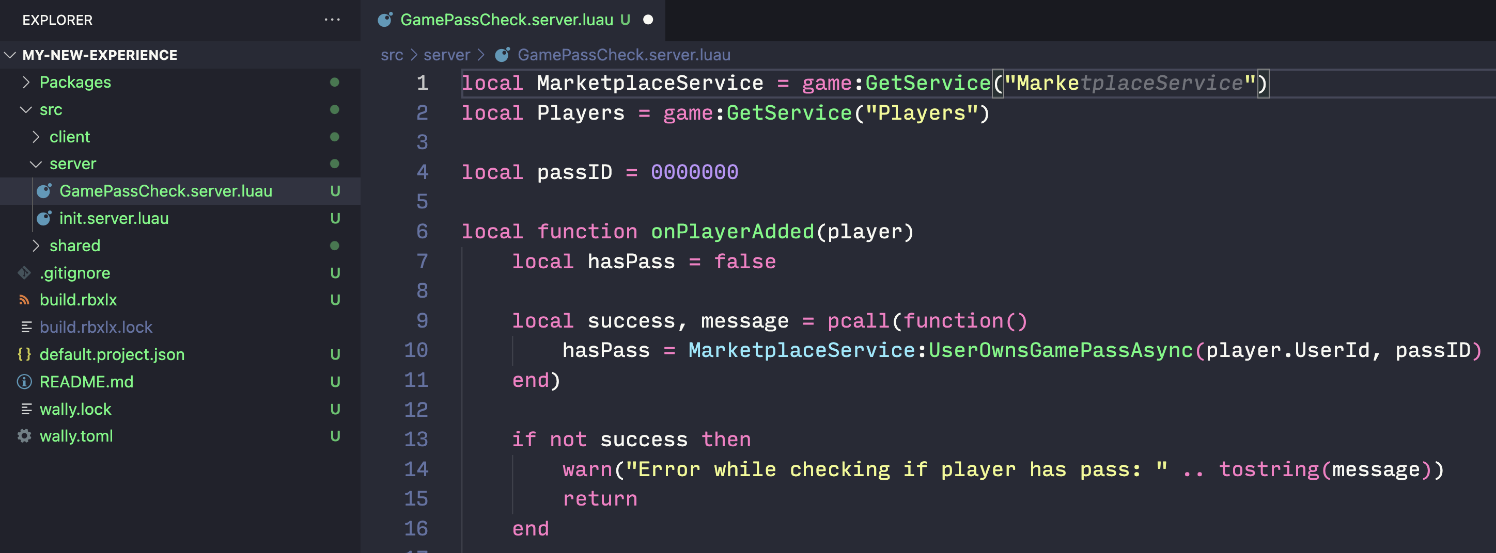Click the Luau icon beside GamePassCheck.server.luau in the tree
The width and height of the screenshot is (1496, 553).
(44, 191)
